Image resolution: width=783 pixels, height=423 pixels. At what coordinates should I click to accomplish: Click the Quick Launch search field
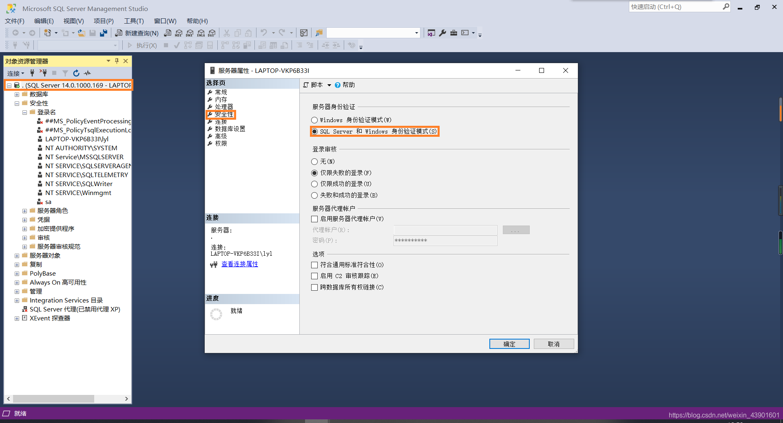point(676,7)
